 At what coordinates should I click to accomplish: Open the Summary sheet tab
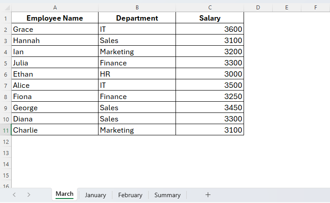(x=167, y=195)
